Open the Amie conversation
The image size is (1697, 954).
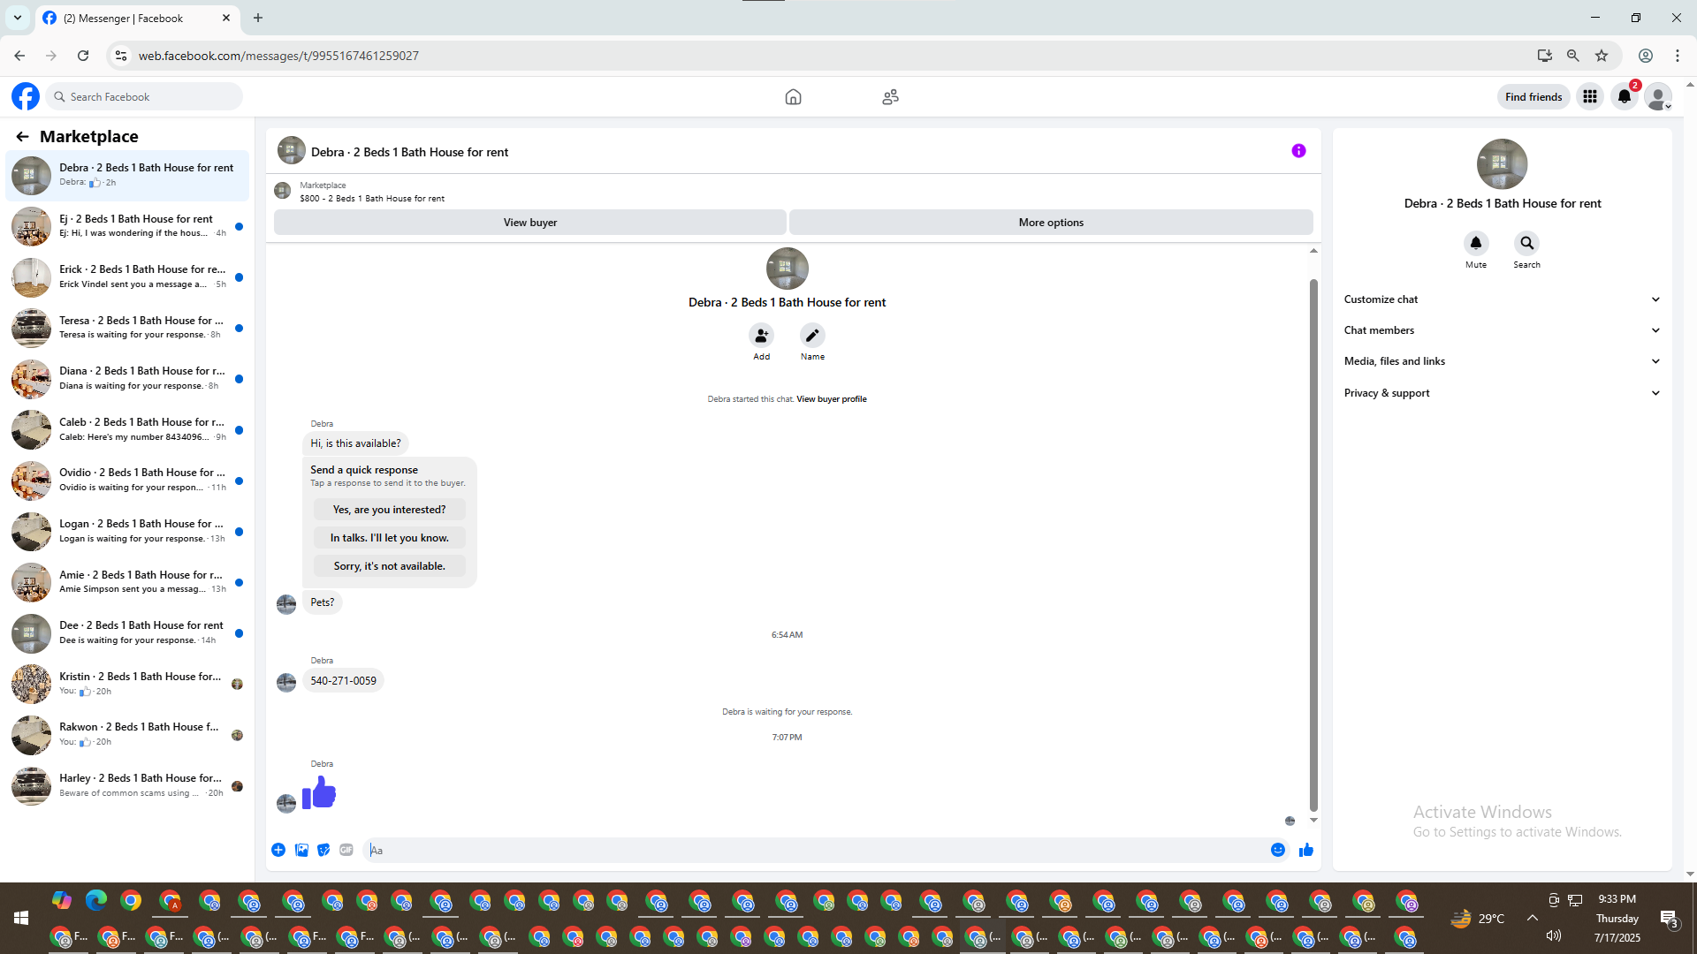129,582
